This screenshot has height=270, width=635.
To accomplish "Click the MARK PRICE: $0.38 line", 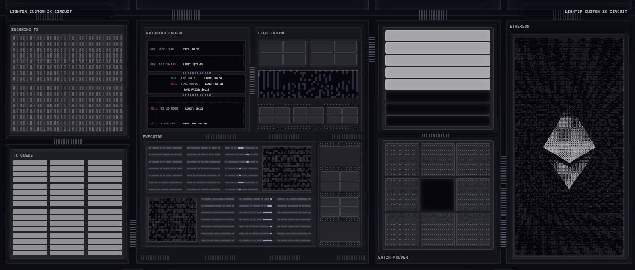I will [196, 90].
